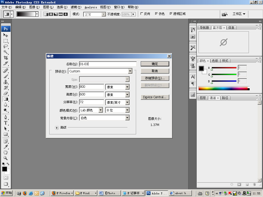This screenshot has width=263, height=197.
Task: Enable the 反向 checkbox
Action: [x=142, y=14]
